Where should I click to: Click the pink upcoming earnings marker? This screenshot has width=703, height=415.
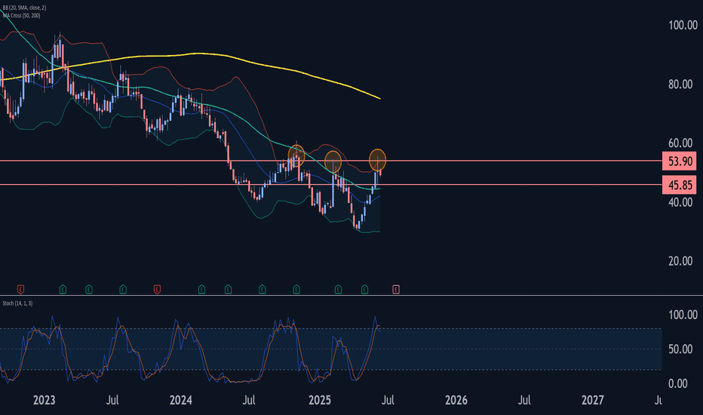tap(396, 290)
